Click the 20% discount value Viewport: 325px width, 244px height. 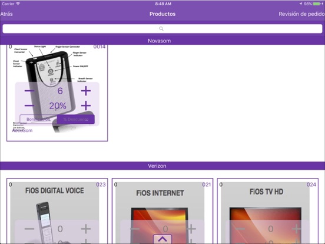point(58,106)
